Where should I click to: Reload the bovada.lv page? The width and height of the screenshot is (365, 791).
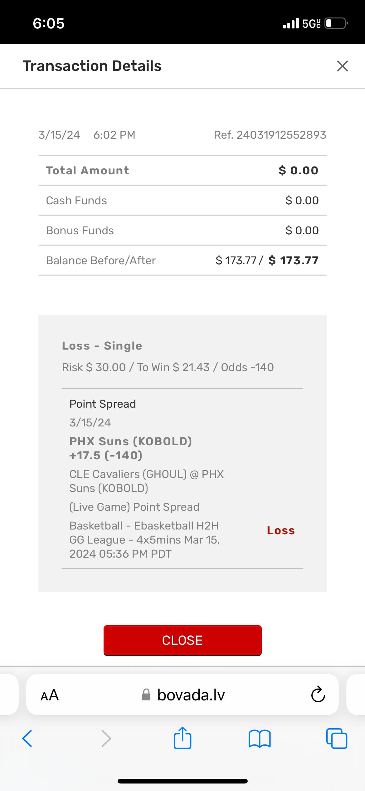click(x=318, y=694)
